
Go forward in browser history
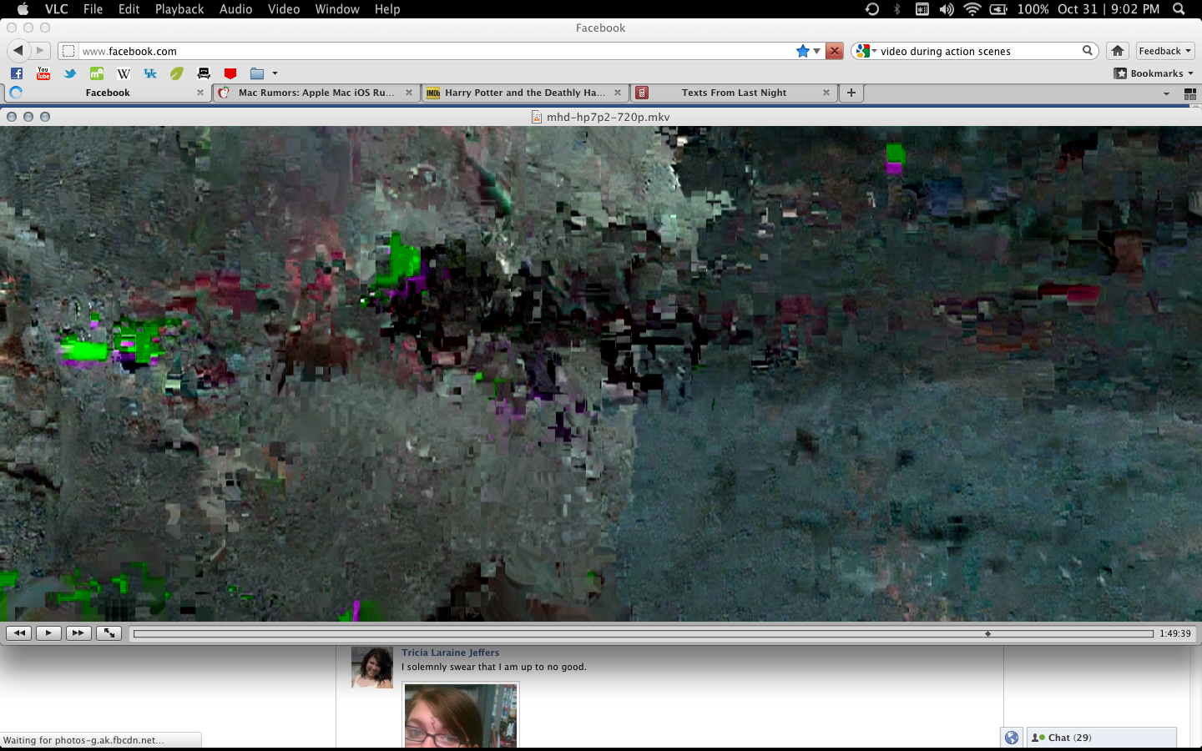coord(40,51)
